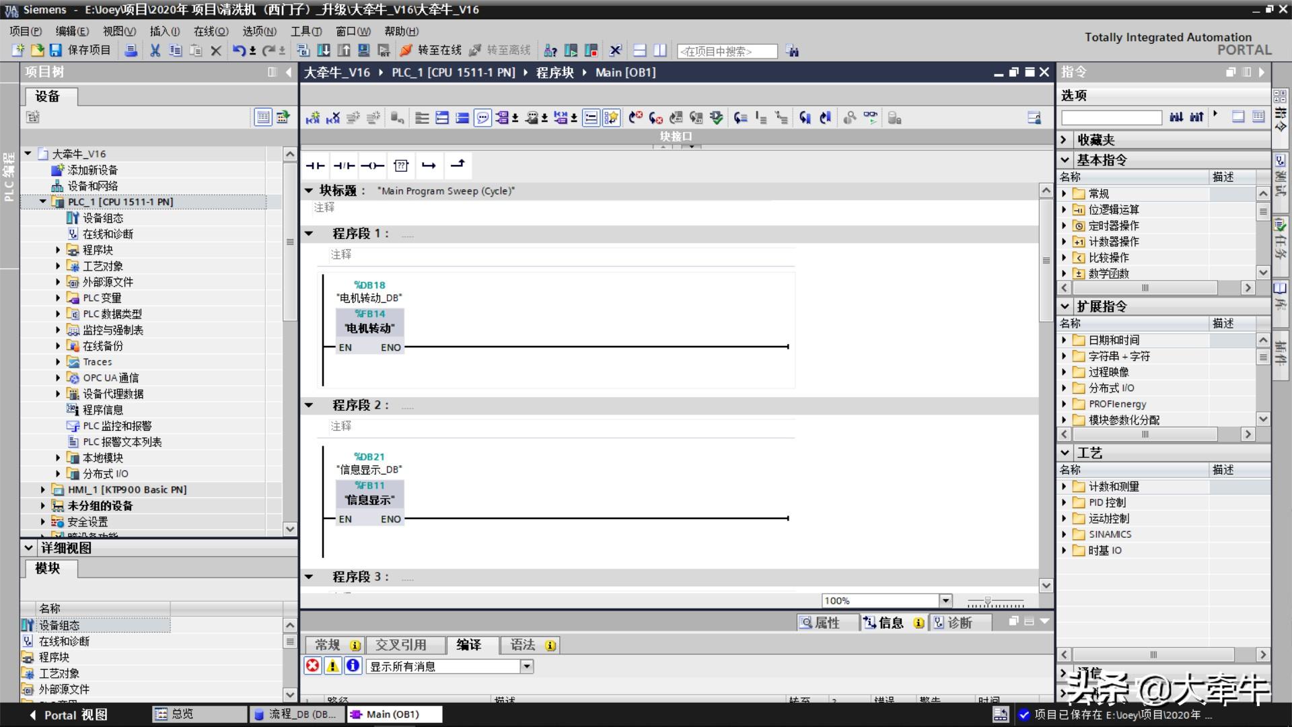Viewport: 1292px width, 727px height.
Task: Collapse 程序段 1 network
Action: (309, 234)
